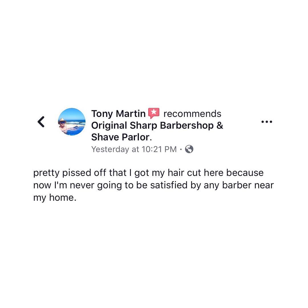This screenshot has height=308, width=308.
Task: Open Tony Martin's profile name link
Action: [118, 114]
